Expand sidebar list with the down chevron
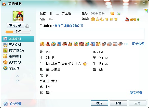Image resolution: width=149 pixels, height=108 pixels. pos(18,81)
